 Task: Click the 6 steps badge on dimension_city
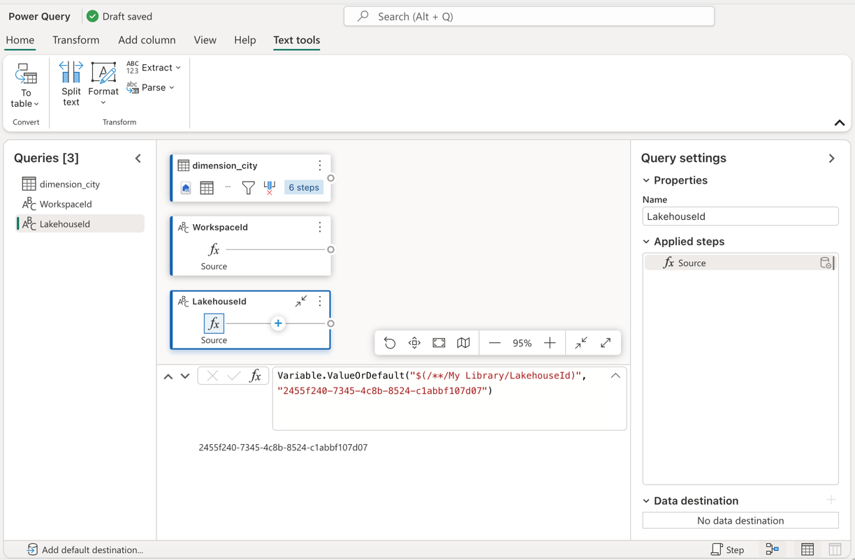[x=303, y=187]
